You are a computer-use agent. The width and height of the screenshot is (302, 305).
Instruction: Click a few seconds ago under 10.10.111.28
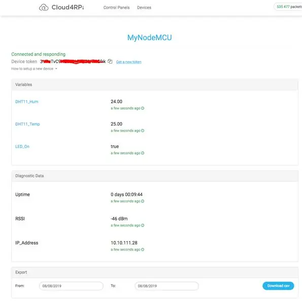coord(125,250)
